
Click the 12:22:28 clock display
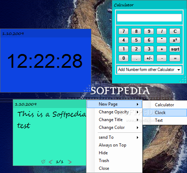(x=45, y=61)
